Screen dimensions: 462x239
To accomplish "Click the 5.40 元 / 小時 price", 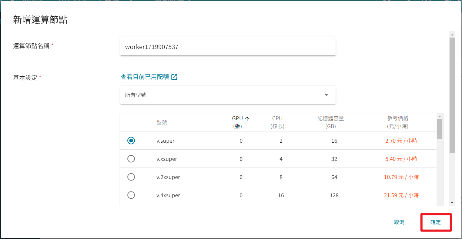I will pos(401,159).
